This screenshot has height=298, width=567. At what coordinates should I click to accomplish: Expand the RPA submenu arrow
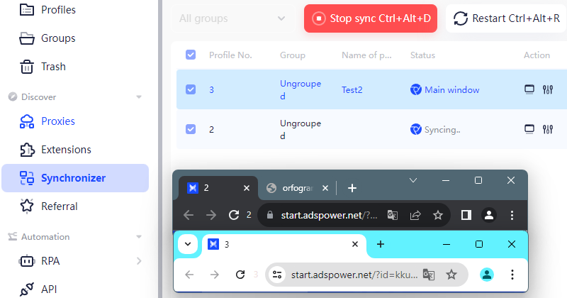pos(139,261)
